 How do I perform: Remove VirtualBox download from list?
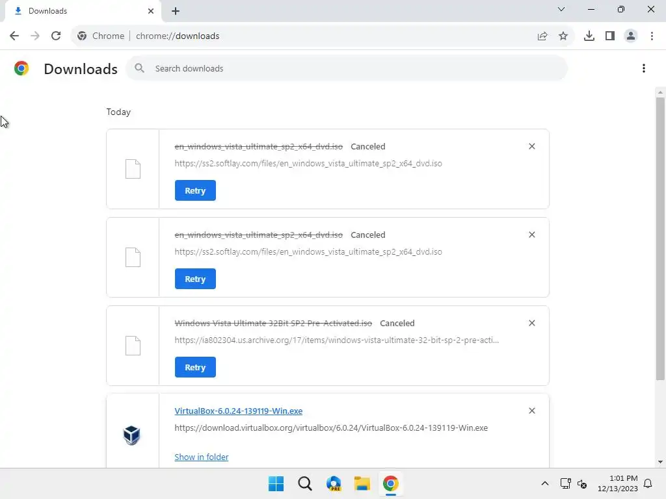[x=532, y=411]
